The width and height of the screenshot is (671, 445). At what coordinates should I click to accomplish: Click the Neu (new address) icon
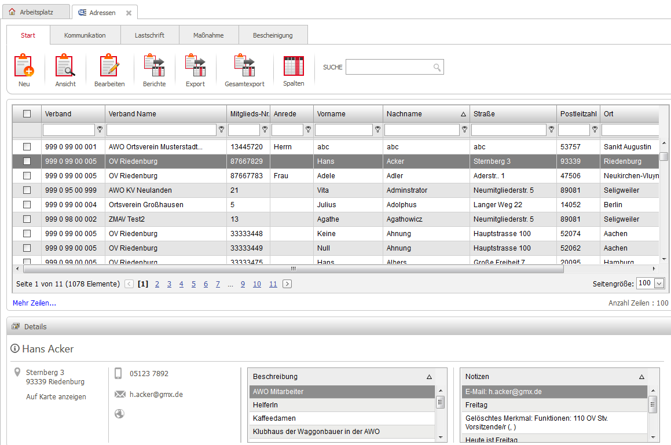coord(24,65)
